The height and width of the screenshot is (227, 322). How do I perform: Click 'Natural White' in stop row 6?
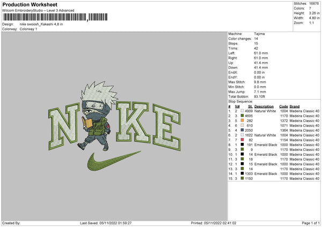pos(265,135)
